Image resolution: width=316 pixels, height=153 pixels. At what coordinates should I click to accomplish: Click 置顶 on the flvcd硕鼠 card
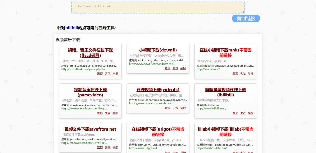pos(100,74)
